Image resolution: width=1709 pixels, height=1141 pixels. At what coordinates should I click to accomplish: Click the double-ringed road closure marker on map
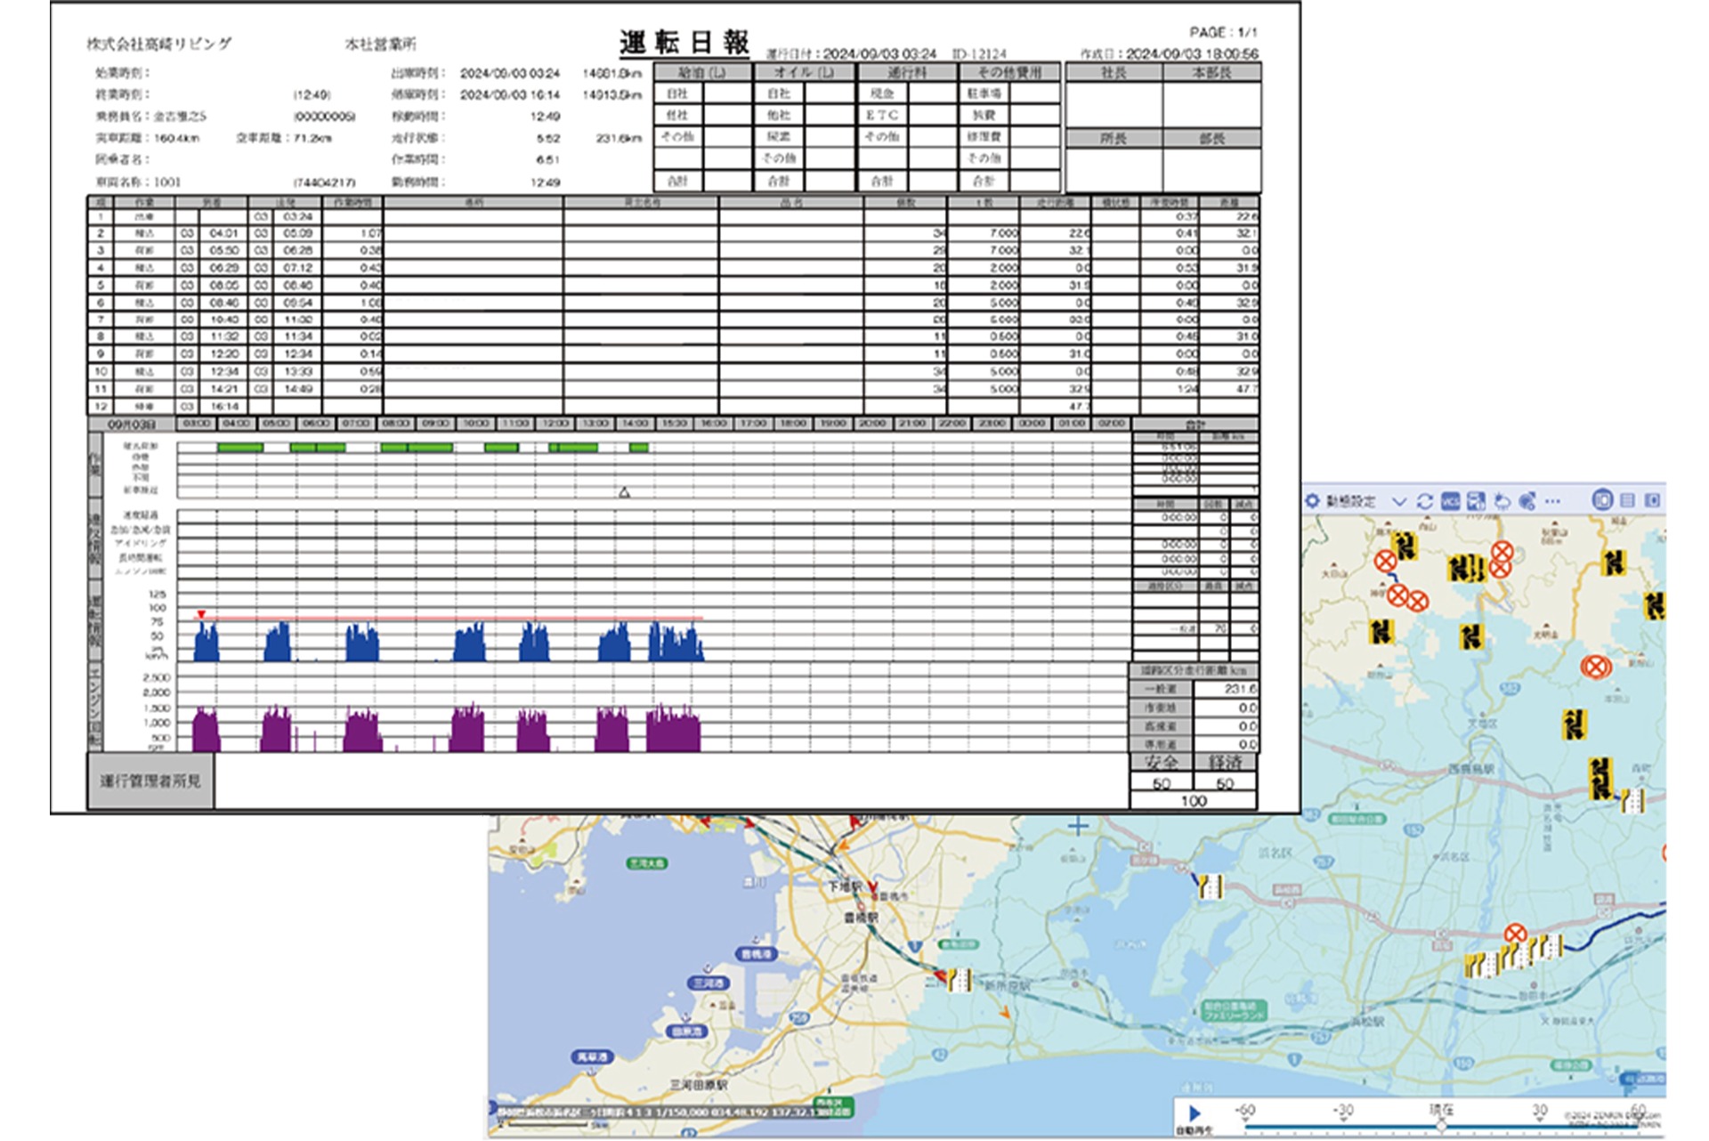1595,666
